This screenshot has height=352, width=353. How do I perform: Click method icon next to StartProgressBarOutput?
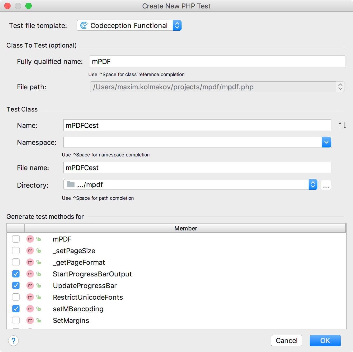click(30, 274)
